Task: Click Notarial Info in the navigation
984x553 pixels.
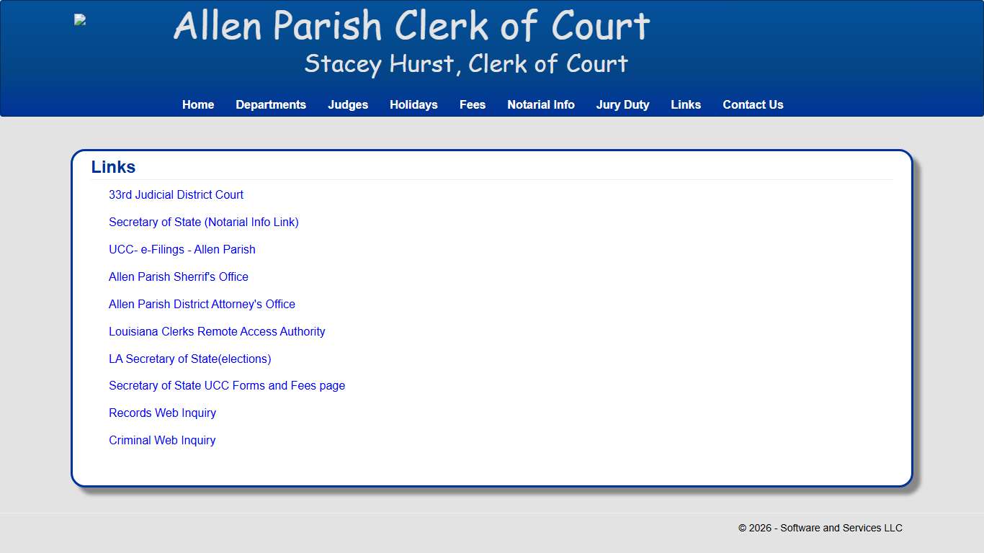Action: tap(541, 104)
